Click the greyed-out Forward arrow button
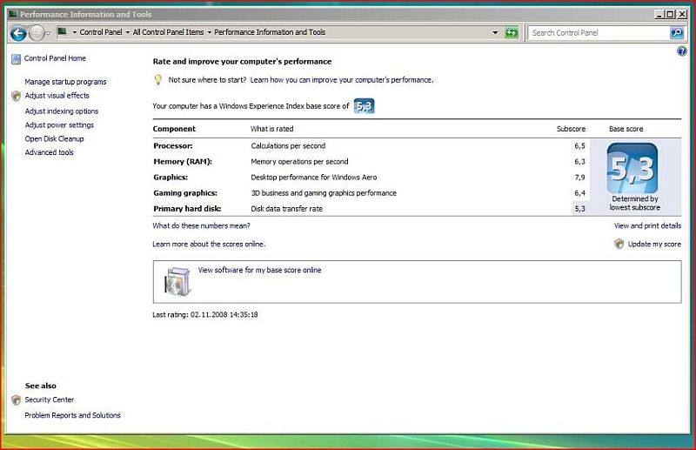The image size is (696, 450). [36, 33]
